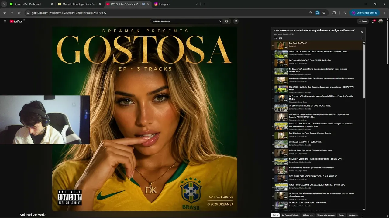Click the Gostosa video player area
Image resolution: width=389 pixels, height=218 pixels.
[x=144, y=119]
